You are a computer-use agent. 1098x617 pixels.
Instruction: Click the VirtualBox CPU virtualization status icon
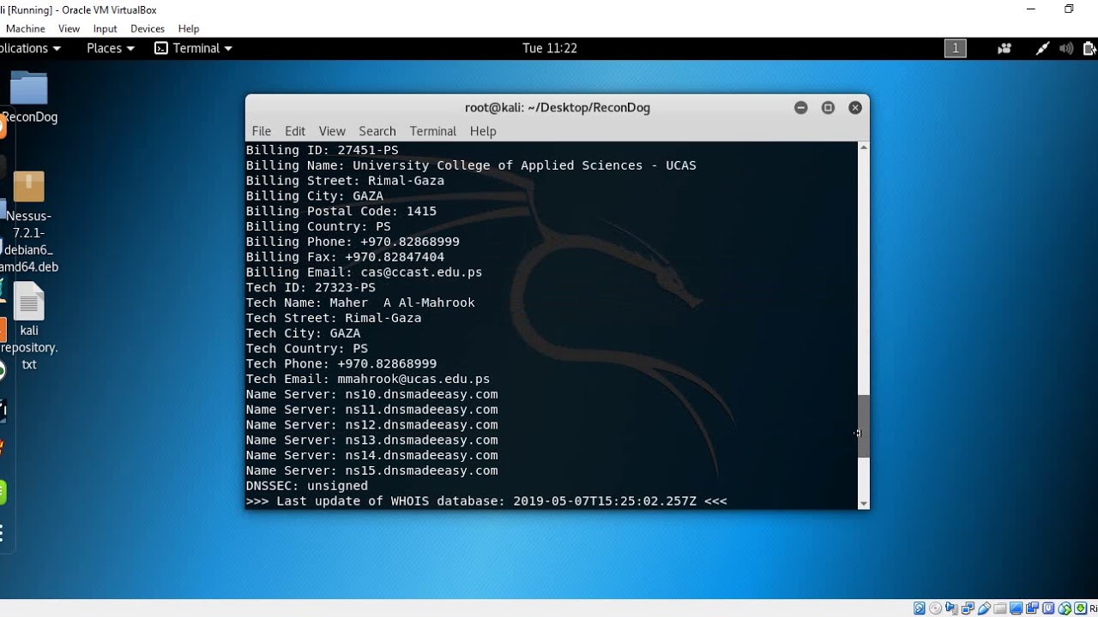point(1049,608)
